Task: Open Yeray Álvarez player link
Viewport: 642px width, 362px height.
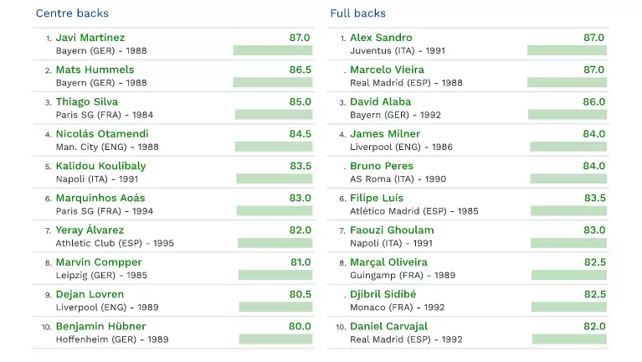Action: 90,230
